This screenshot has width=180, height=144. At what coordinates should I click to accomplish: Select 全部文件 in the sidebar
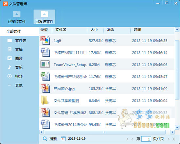tap(20, 31)
